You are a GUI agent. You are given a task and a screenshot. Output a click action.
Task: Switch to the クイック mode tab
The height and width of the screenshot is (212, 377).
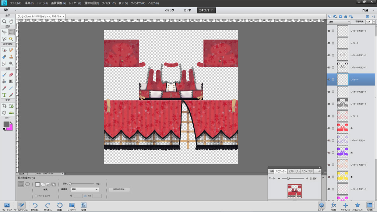click(169, 10)
